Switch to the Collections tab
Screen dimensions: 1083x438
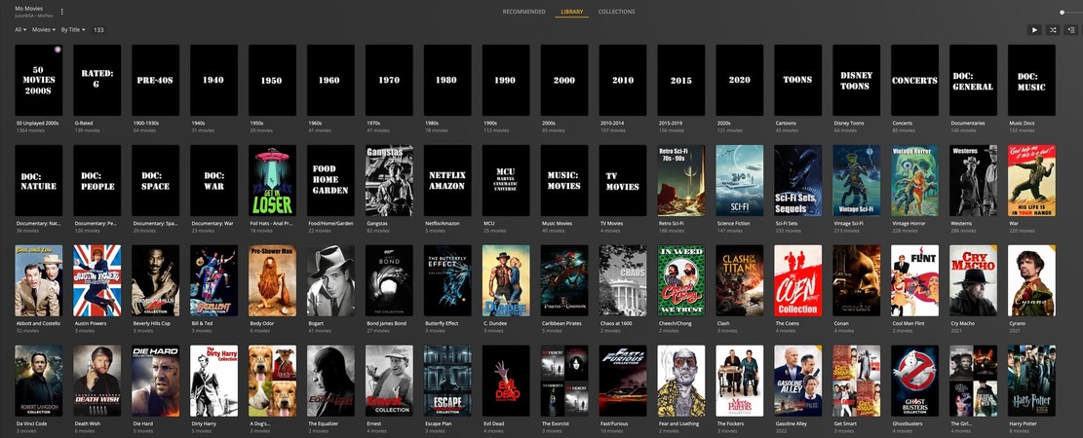[x=616, y=12]
